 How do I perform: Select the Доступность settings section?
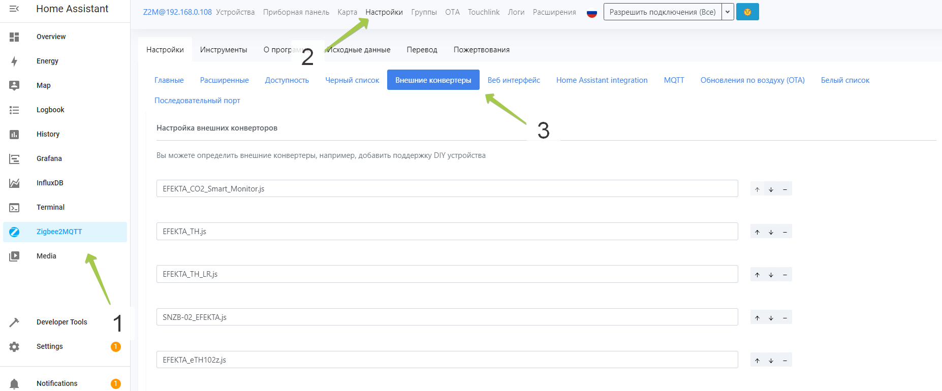[287, 80]
